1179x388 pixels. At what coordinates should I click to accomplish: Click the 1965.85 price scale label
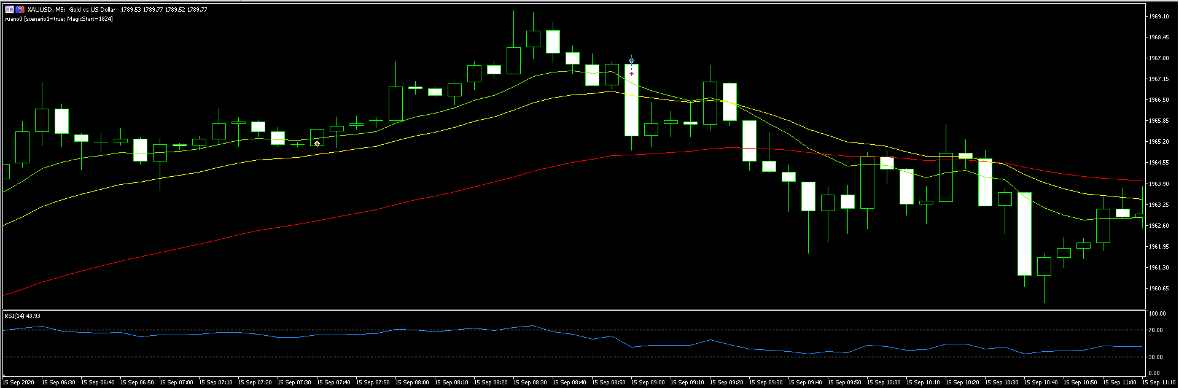(1159, 121)
